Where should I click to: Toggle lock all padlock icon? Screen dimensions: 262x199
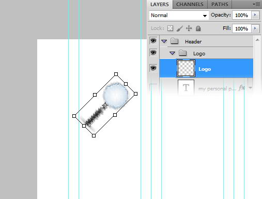coord(198,28)
